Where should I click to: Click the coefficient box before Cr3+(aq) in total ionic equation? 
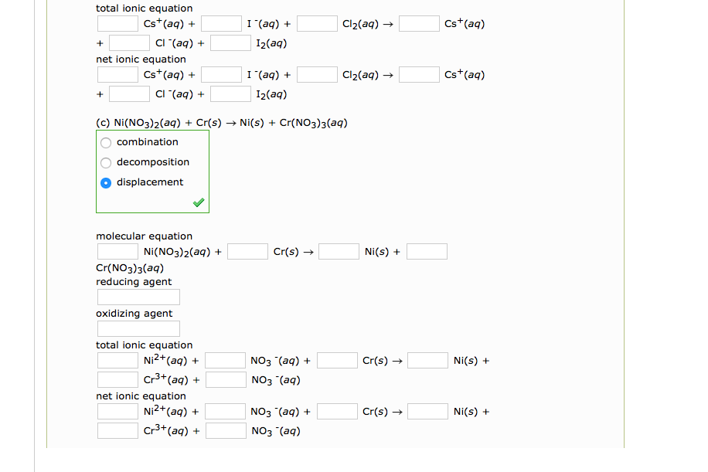117,379
